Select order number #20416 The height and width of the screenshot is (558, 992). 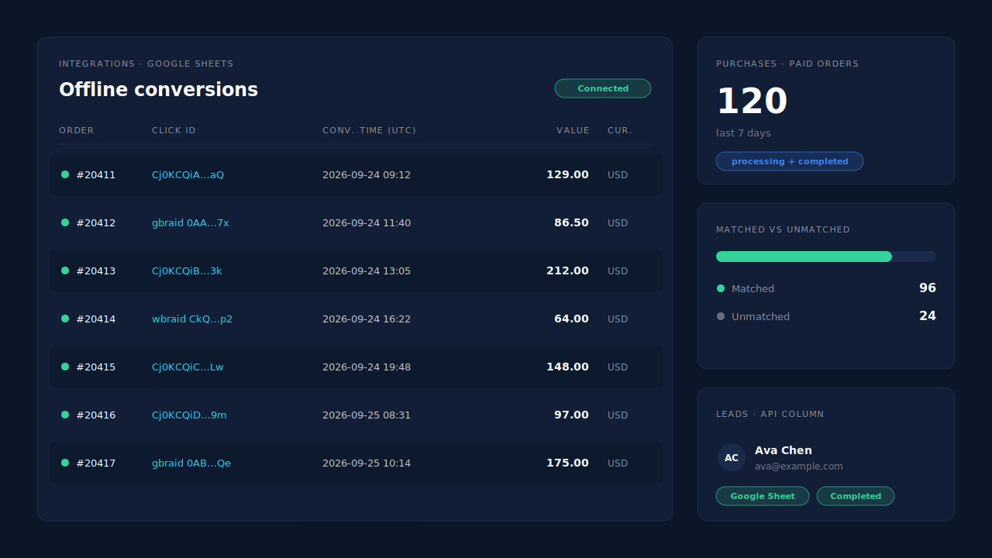click(96, 415)
